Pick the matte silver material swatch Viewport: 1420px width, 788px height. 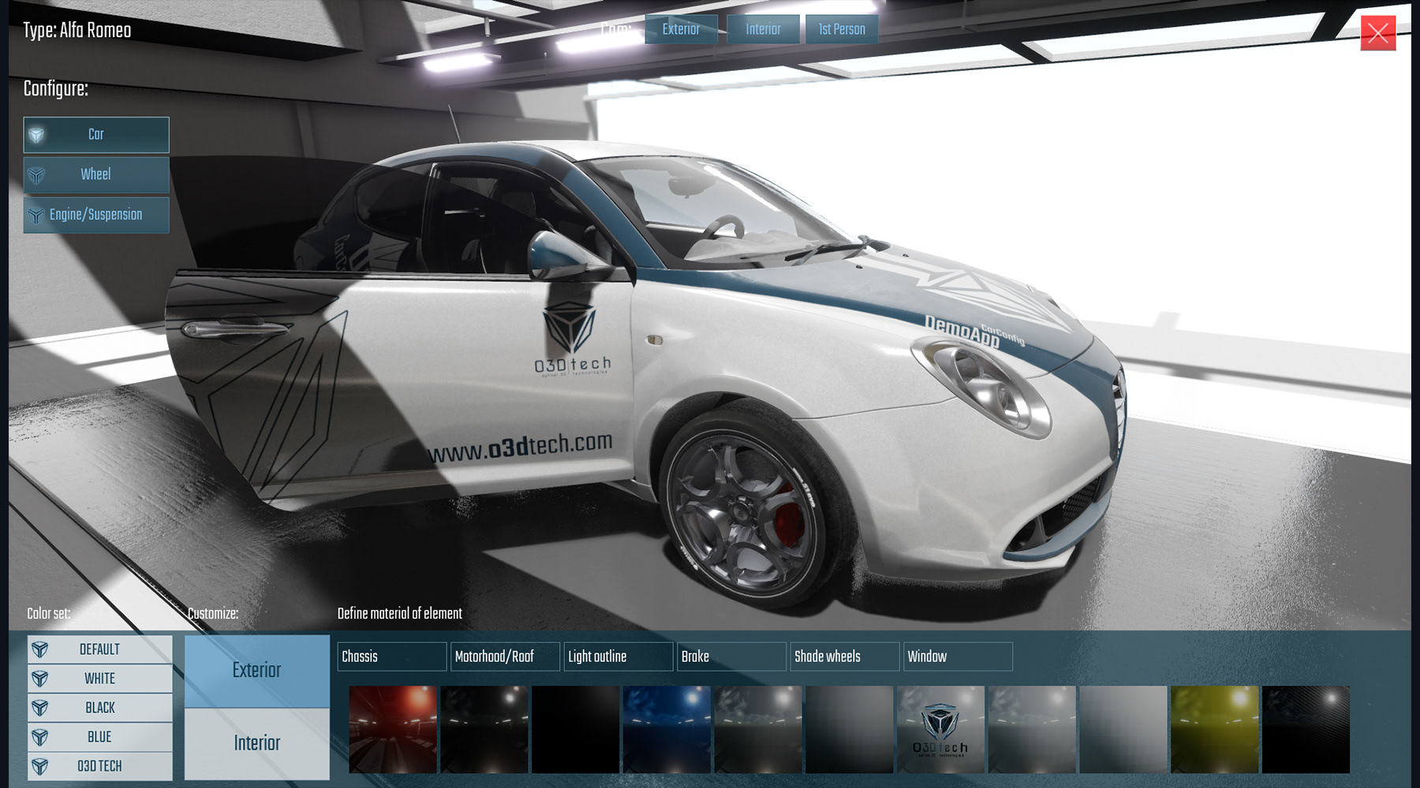[1123, 729]
